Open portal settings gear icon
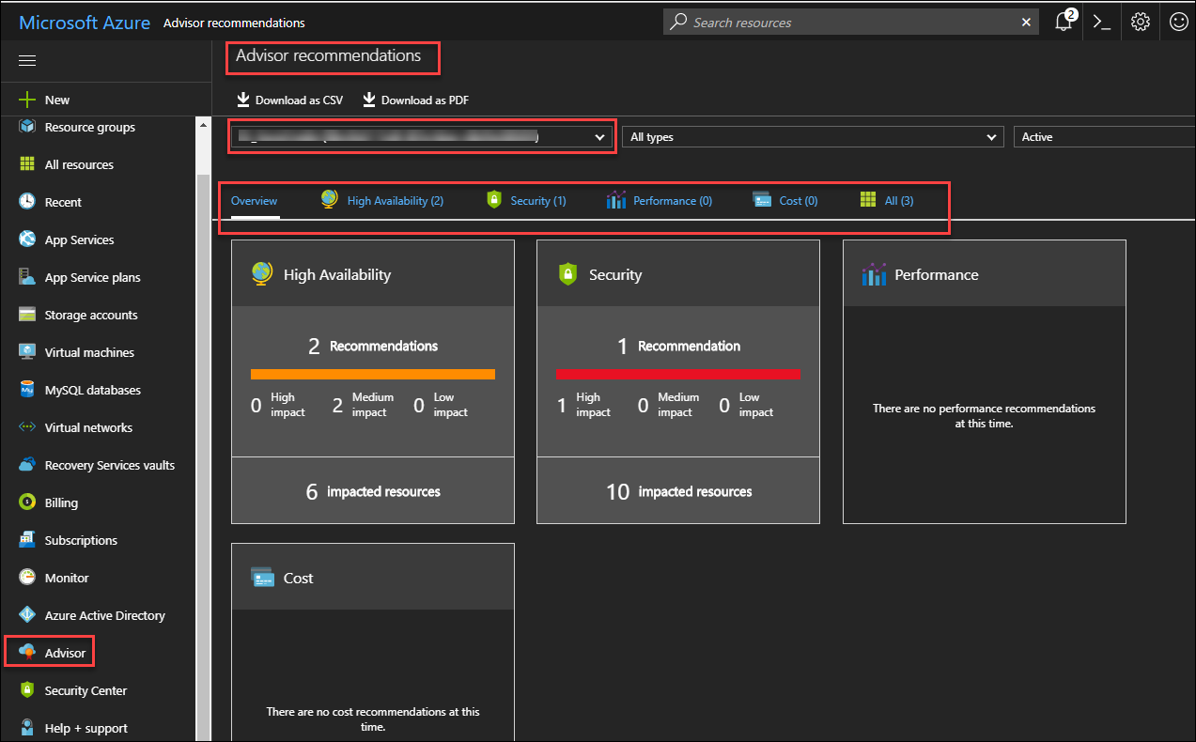The image size is (1196, 742). [1141, 22]
